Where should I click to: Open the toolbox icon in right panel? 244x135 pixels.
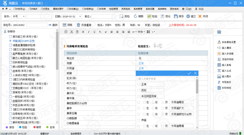point(219,32)
